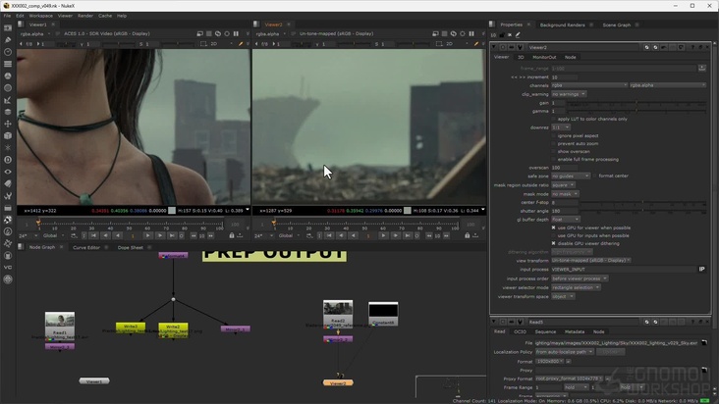Toggle the paint pencil icon in Viewer1
This screenshot has width=719, height=404.
click(241, 44)
